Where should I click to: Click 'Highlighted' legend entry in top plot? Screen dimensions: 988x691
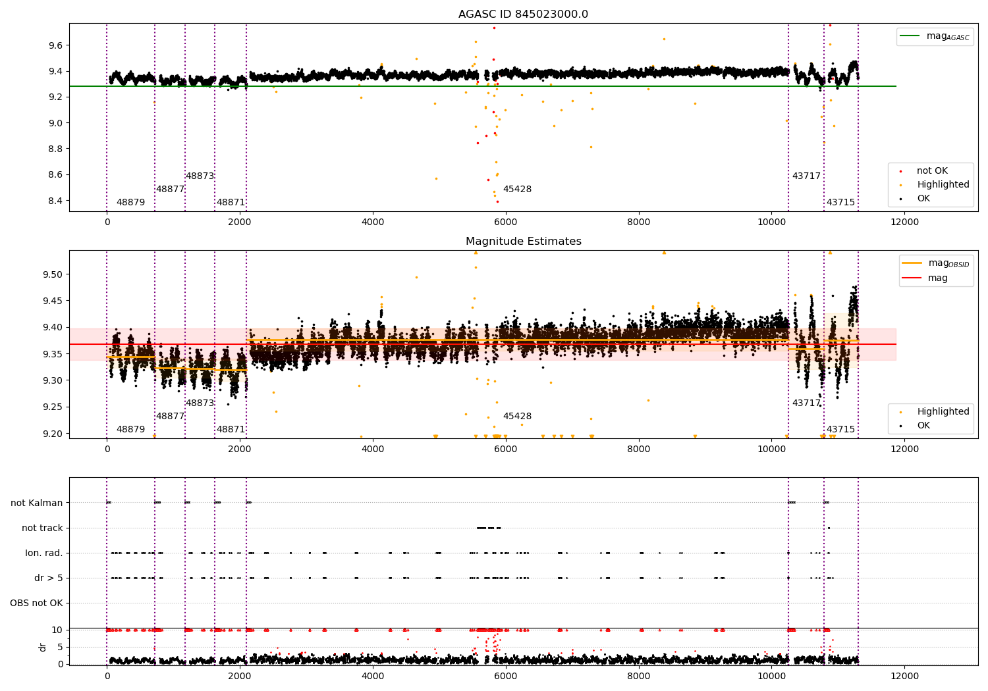click(x=943, y=185)
